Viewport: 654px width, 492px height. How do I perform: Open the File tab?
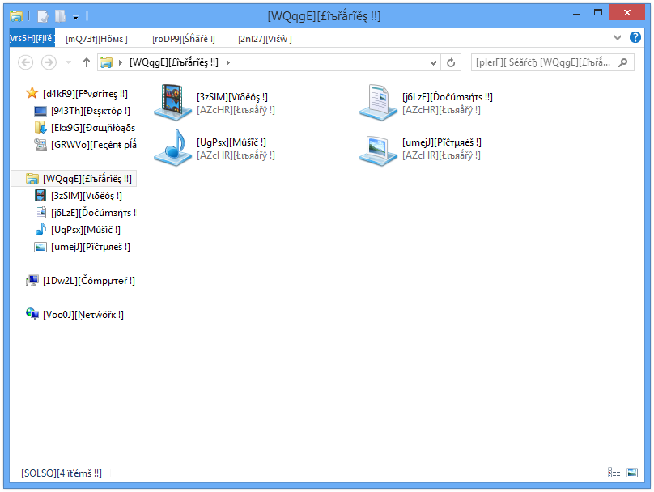pos(32,38)
